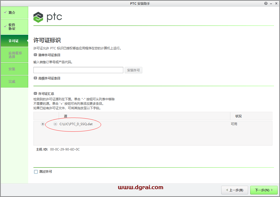Click the 源 column header
Screen dimensions: 280x197
pos(144,116)
